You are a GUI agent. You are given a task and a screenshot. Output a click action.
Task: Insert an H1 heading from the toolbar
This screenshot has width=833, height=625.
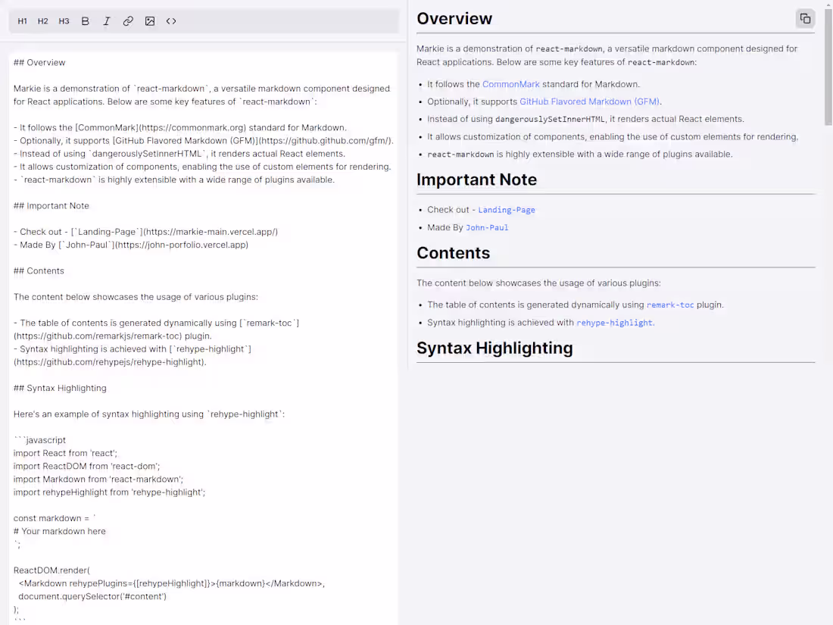[22, 21]
